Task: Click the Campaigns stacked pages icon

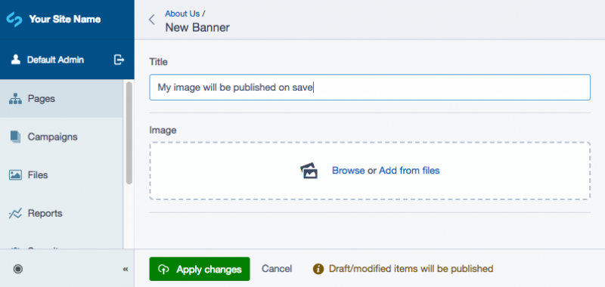Action: [x=15, y=137]
